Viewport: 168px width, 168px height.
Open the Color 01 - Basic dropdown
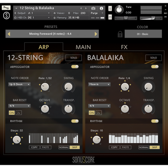click(x=143, y=34)
